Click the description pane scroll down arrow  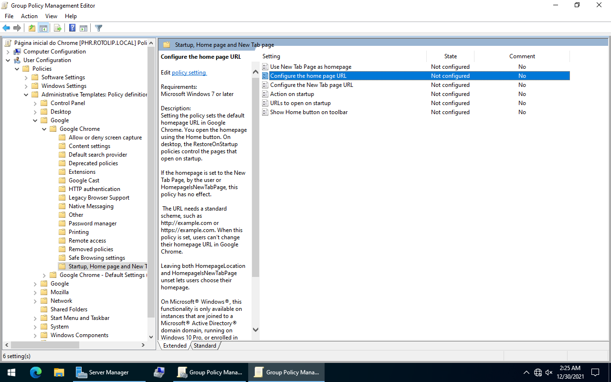(x=255, y=329)
